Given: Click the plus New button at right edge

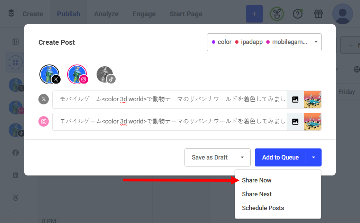Looking at the screenshot, I should pos(351,45).
